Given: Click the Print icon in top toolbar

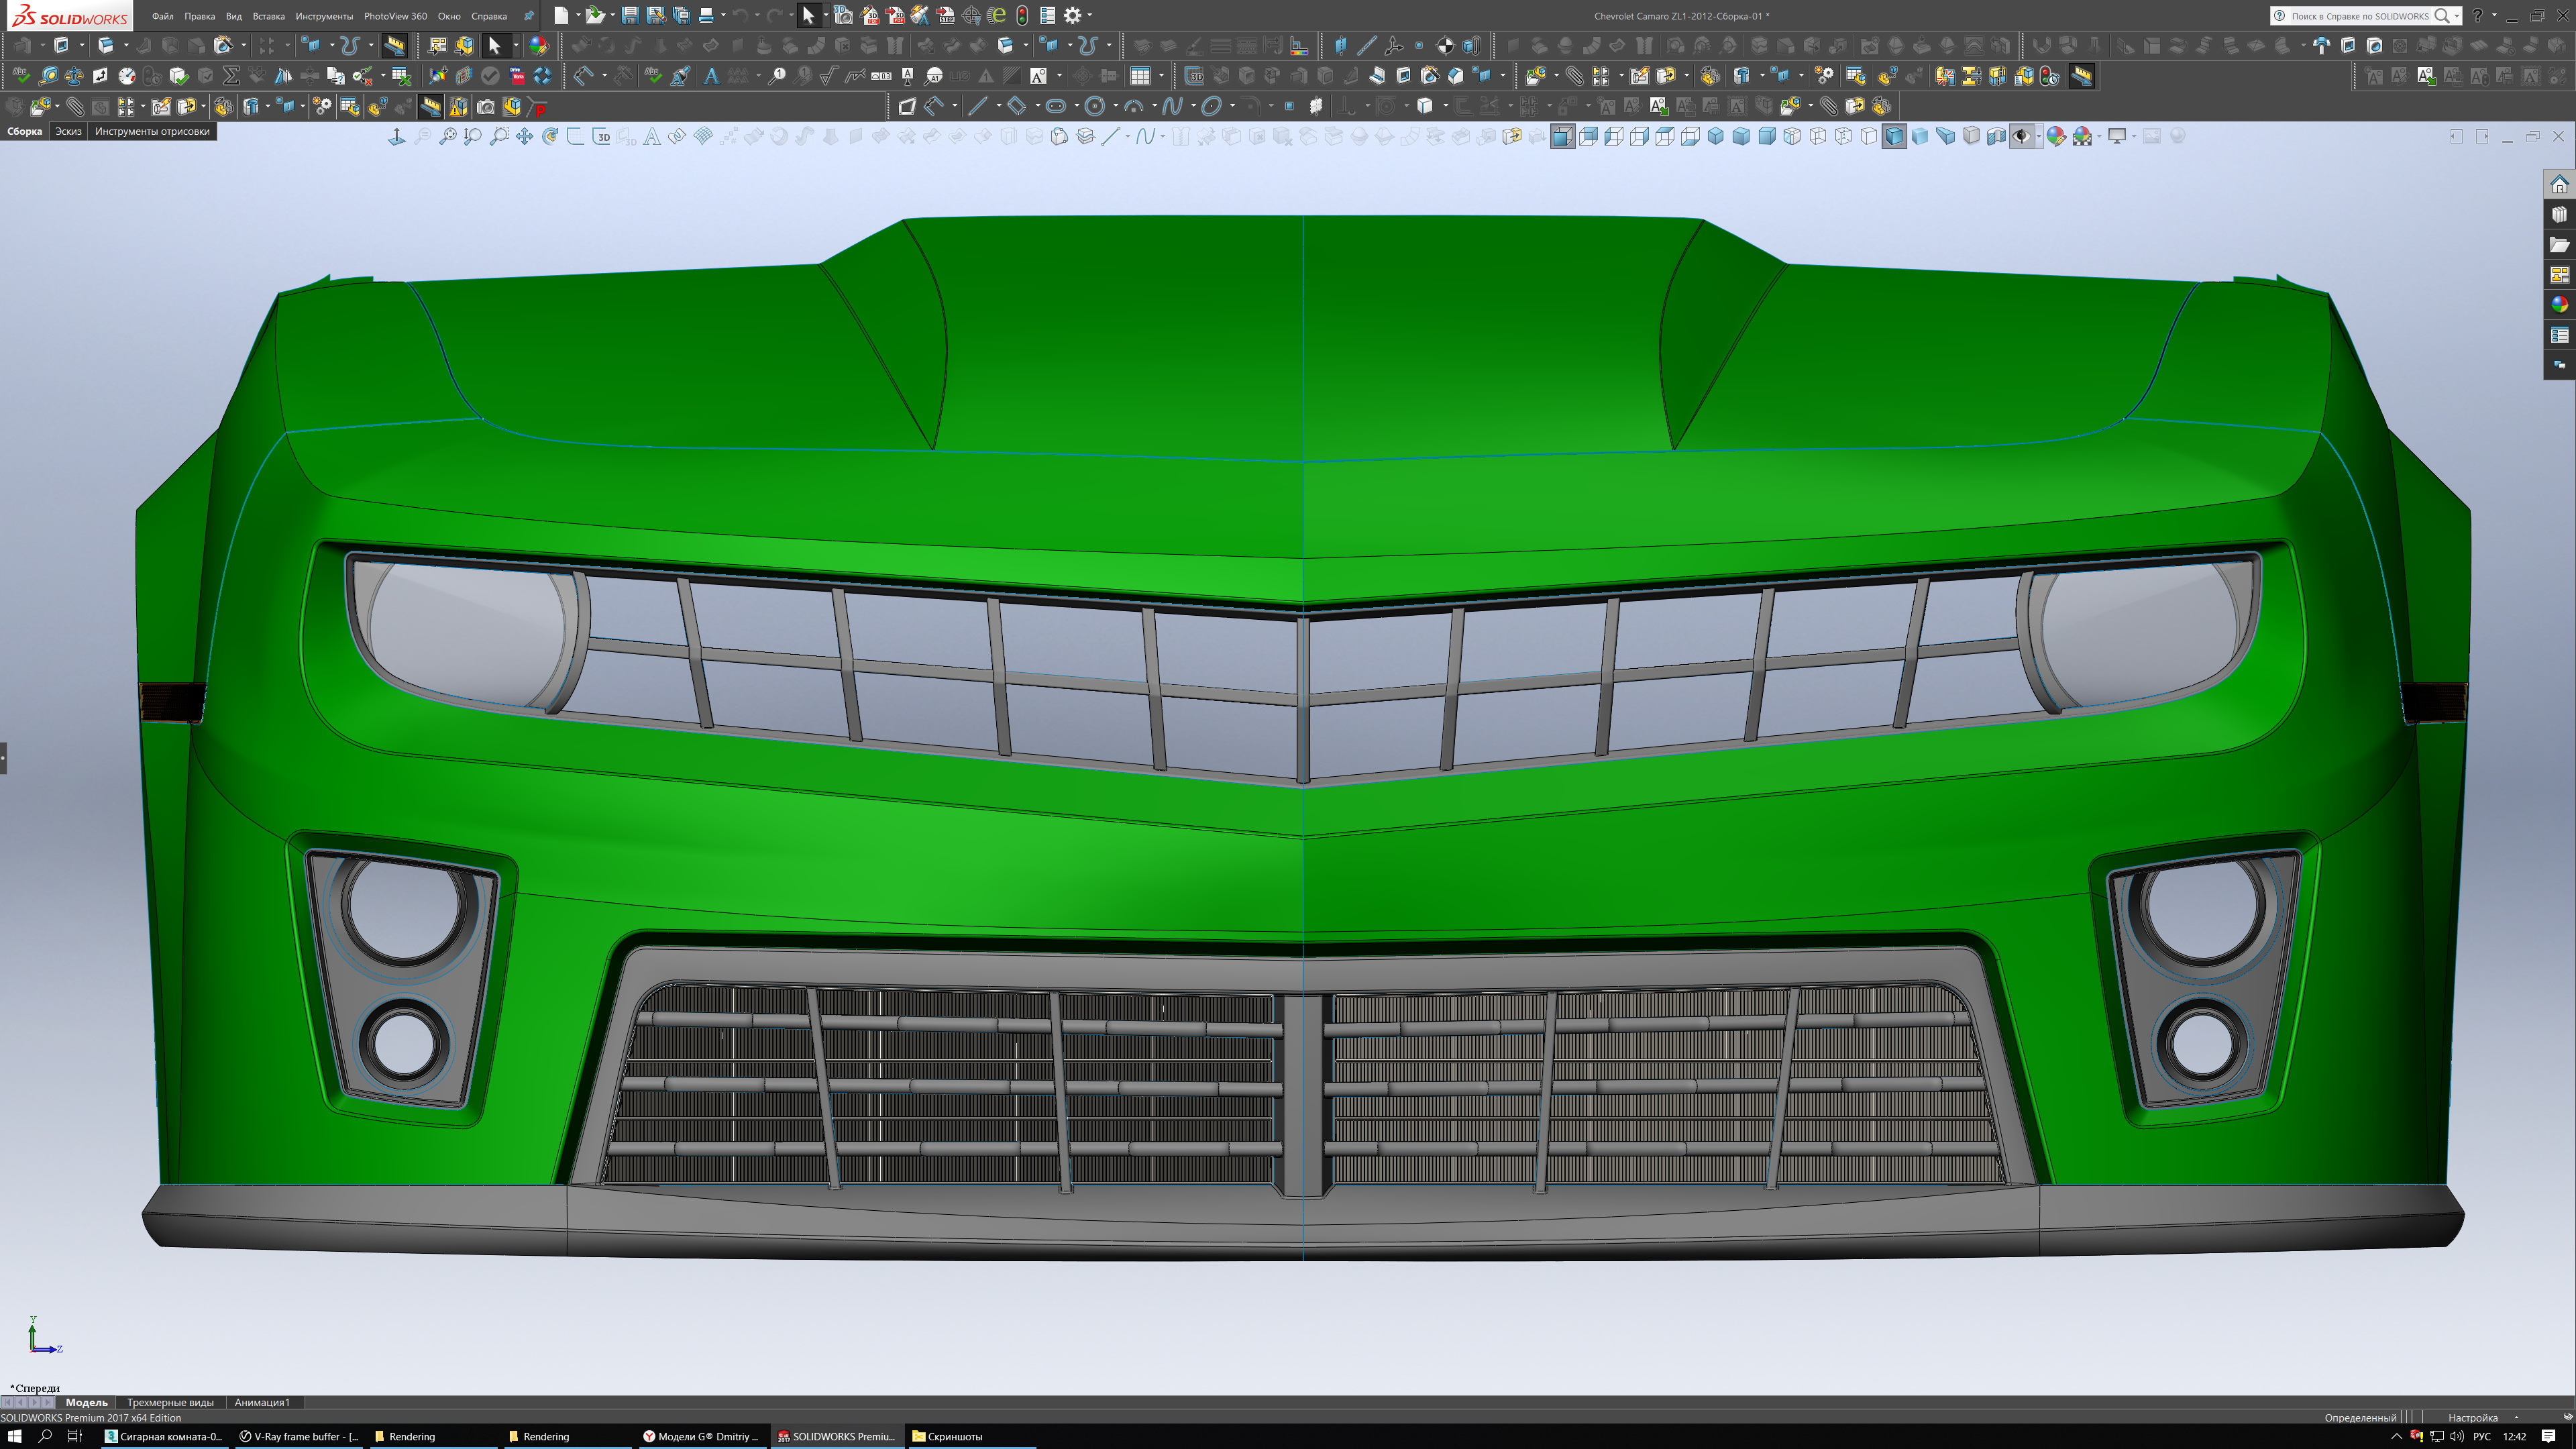Looking at the screenshot, I should pyautogui.click(x=706, y=15).
